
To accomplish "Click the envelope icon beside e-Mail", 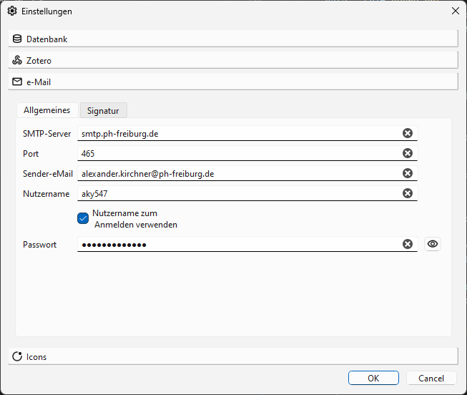I will pos(17,82).
